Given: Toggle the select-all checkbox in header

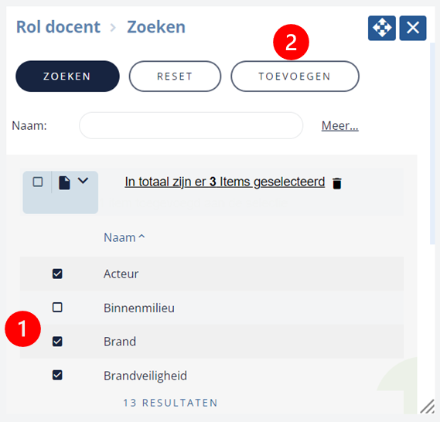Looking at the screenshot, I should coord(38,182).
